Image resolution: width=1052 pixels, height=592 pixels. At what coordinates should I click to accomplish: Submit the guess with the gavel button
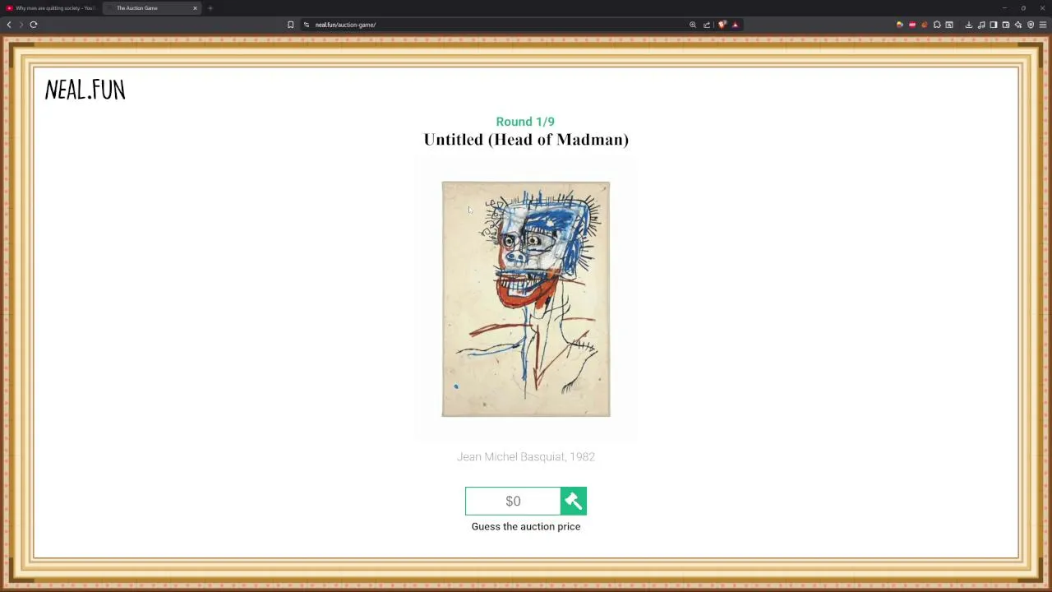[574, 501]
